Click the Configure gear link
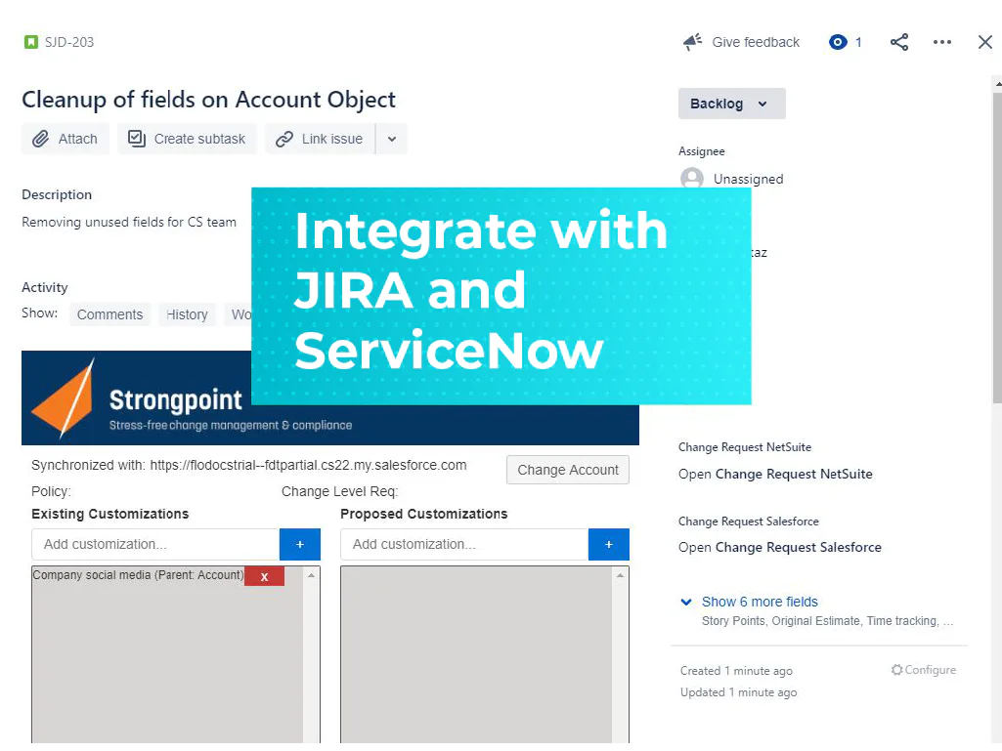 click(924, 670)
